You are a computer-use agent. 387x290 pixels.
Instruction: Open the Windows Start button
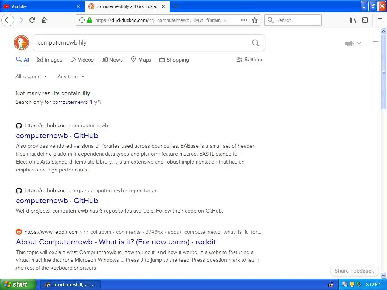18,285
